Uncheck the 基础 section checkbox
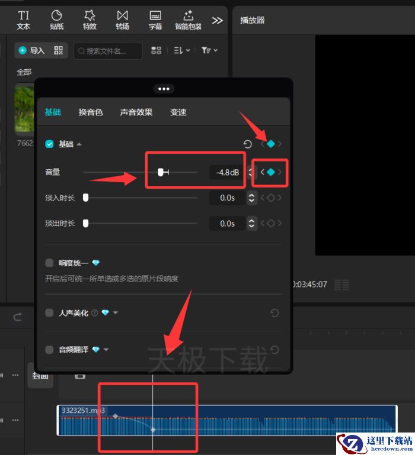 tap(49, 144)
